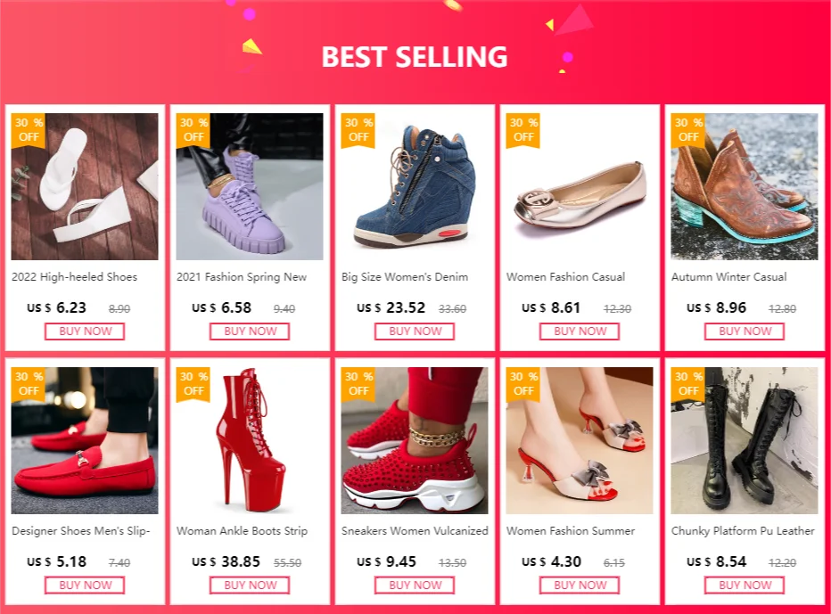Open "Woman Ankle Boots Strip" product link
The image size is (831, 614).
[242, 531]
